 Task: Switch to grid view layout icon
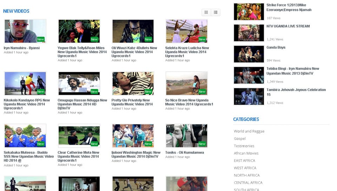(x=206, y=12)
